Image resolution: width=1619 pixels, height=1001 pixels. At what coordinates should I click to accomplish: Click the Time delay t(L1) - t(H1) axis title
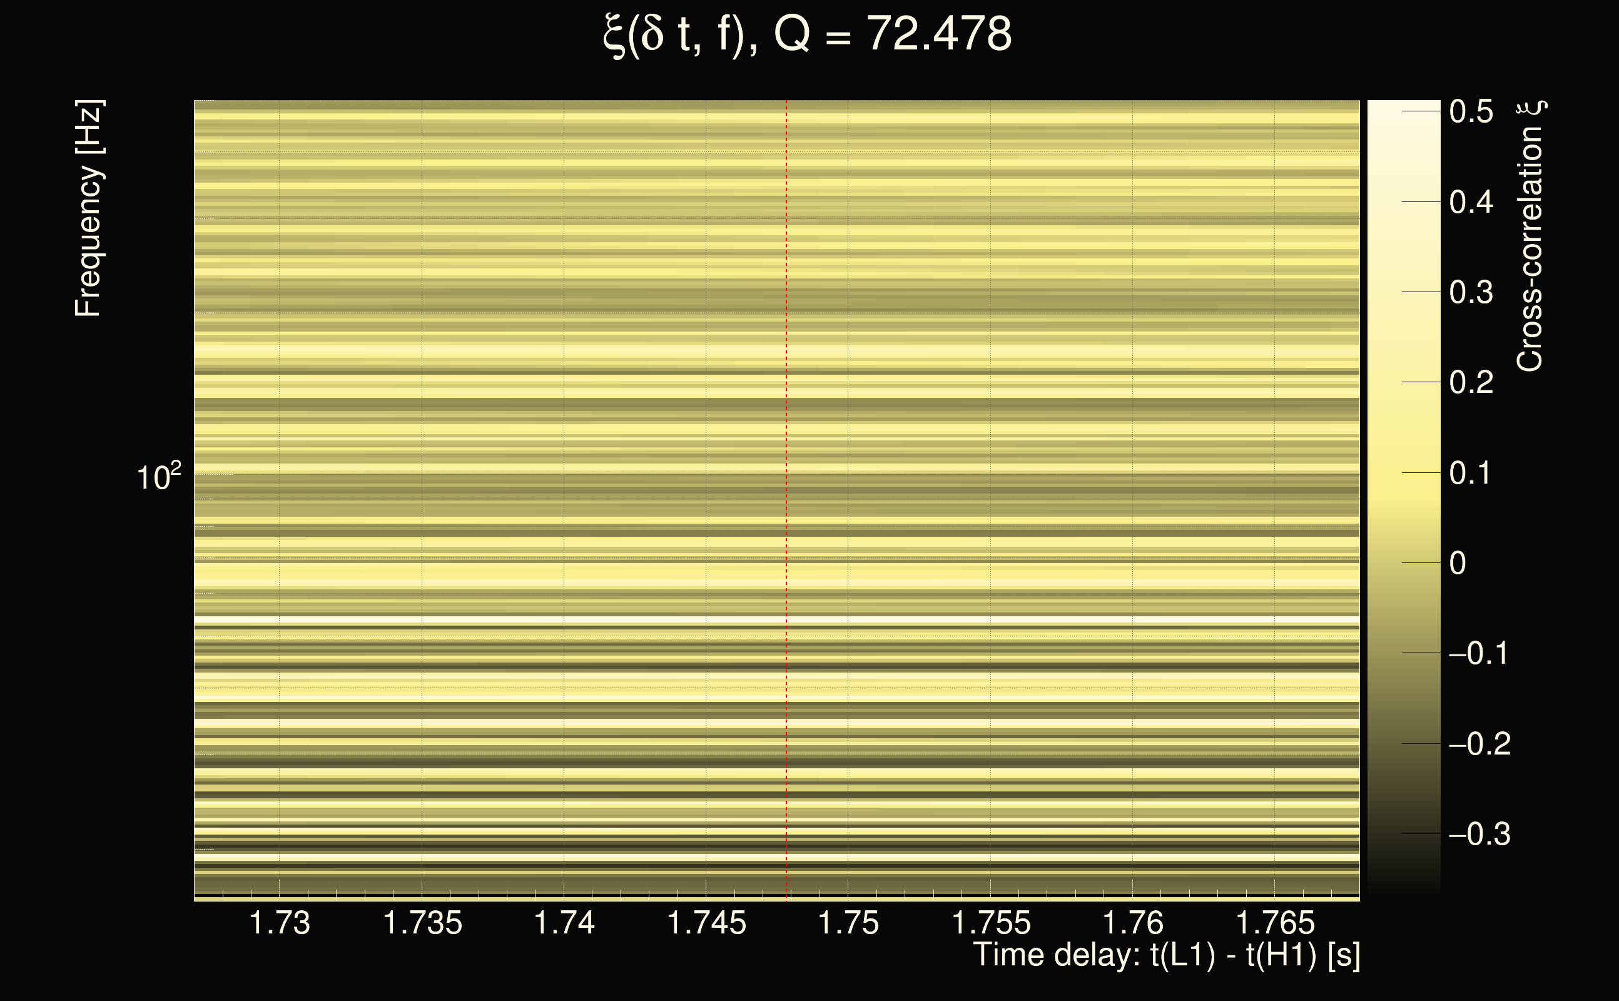pyautogui.click(x=1166, y=955)
